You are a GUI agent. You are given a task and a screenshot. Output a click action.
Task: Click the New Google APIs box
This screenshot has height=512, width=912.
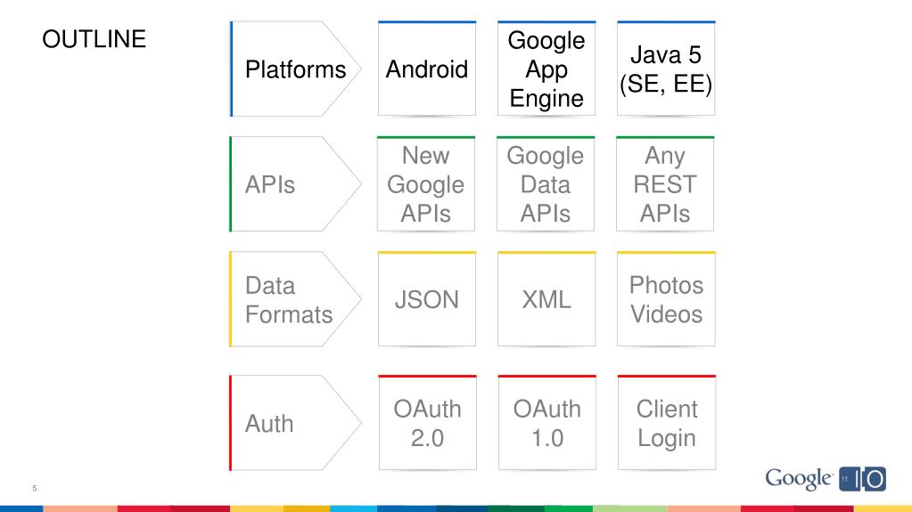tap(426, 183)
